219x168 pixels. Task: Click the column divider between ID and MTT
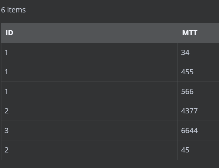coord(178,33)
